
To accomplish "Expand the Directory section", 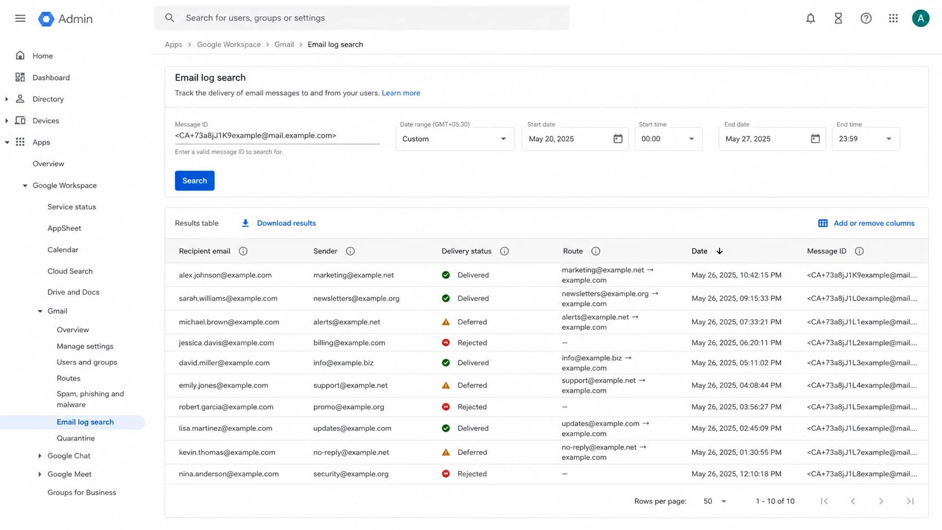I will (x=7, y=99).
